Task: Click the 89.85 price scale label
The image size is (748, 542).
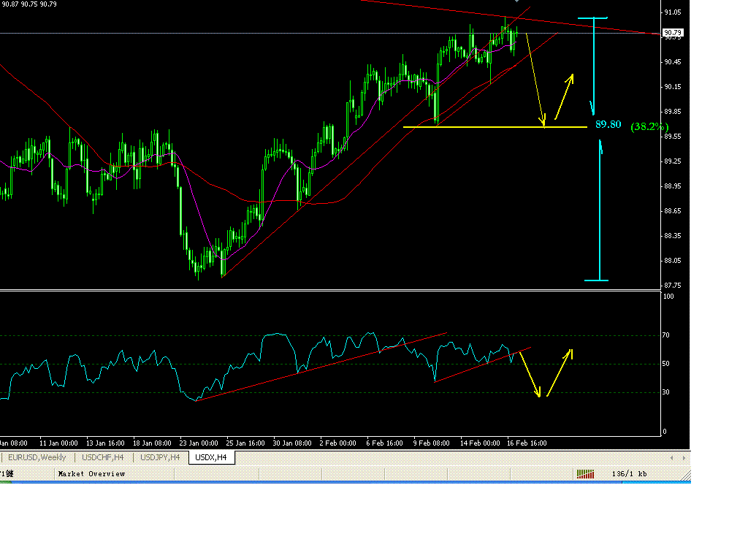Action: (x=673, y=112)
